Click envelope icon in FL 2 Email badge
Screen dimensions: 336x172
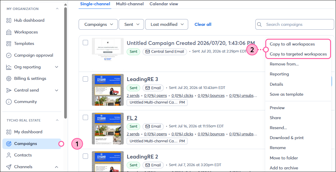[x=148, y=127]
